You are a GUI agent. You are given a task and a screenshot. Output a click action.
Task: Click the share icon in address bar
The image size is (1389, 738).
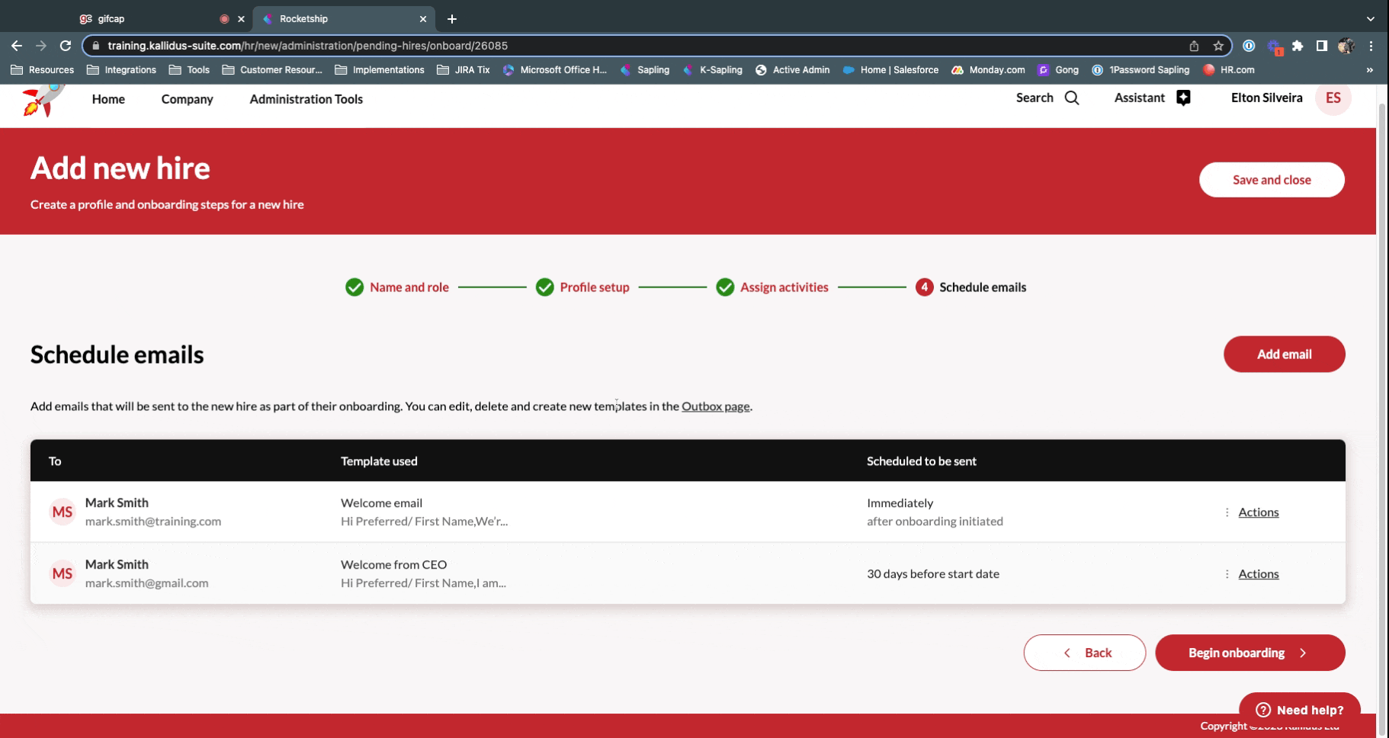pyautogui.click(x=1194, y=46)
